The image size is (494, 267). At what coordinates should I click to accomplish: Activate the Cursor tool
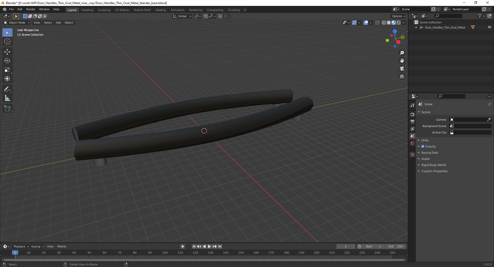pos(7,41)
